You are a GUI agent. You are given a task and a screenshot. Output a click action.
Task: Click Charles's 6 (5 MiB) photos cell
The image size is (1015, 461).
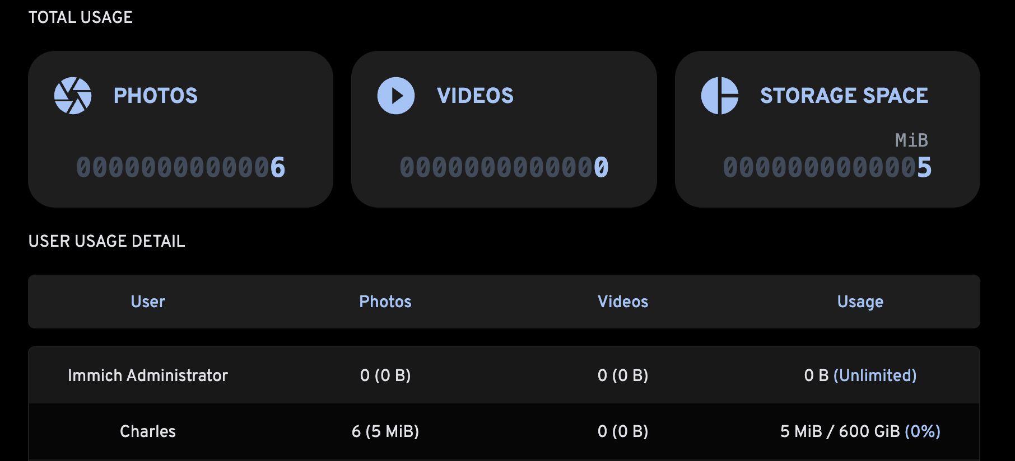[385, 431]
